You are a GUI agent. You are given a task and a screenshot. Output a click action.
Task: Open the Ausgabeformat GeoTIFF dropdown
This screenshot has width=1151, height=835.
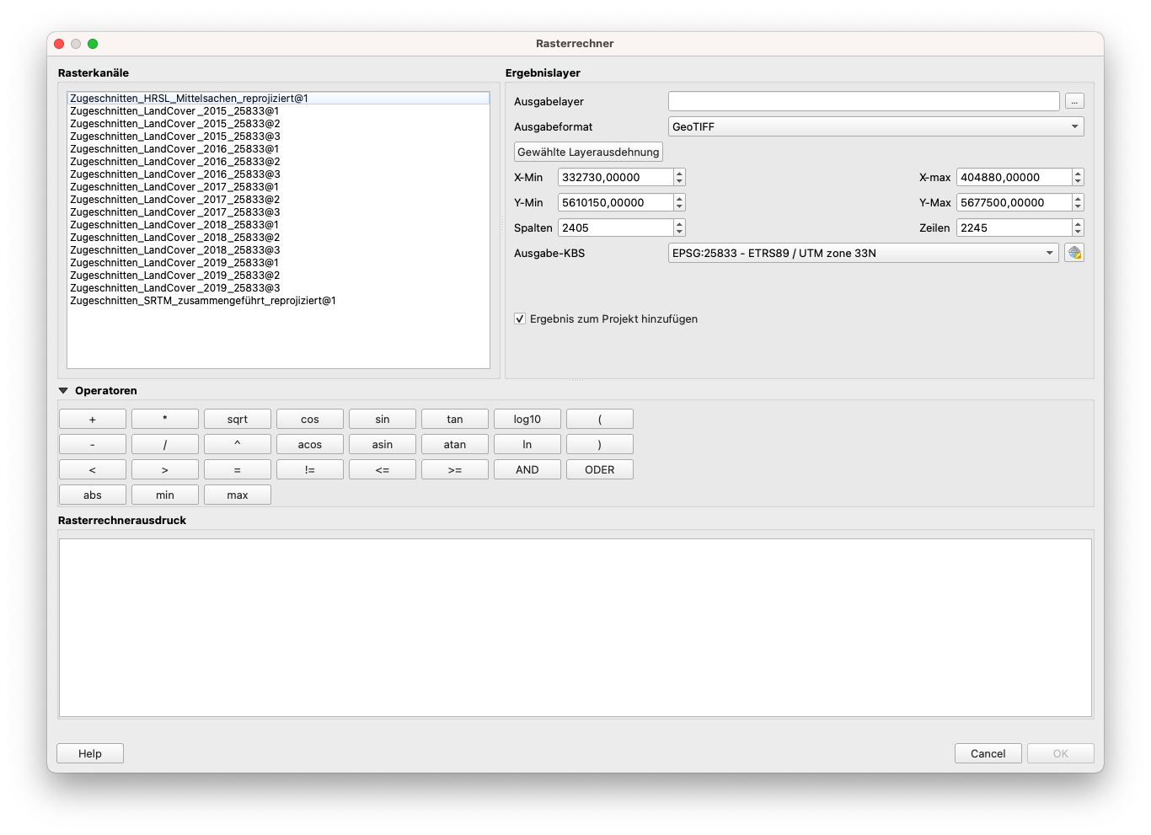pyautogui.click(x=876, y=126)
